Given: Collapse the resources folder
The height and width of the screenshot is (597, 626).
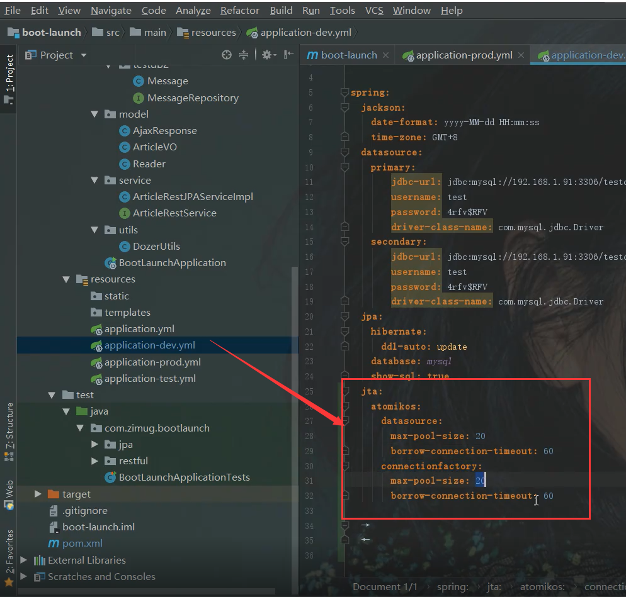Looking at the screenshot, I should click(x=66, y=279).
